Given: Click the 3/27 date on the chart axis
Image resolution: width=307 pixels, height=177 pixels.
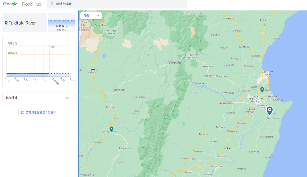Looking at the screenshot, I should point(72,80).
